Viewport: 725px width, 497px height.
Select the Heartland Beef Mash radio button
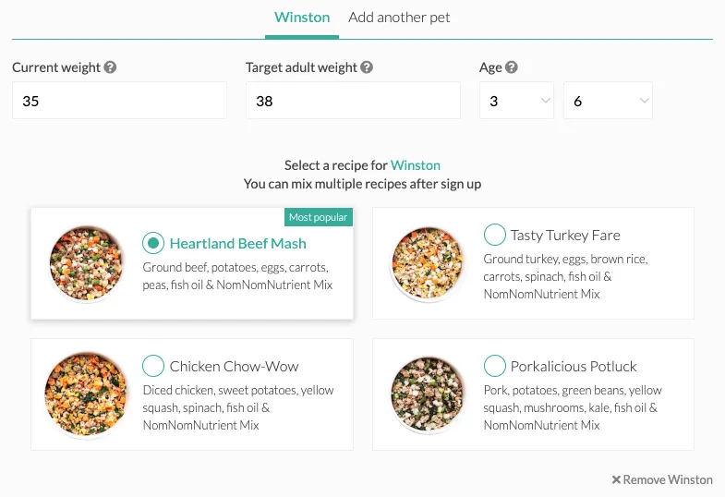[153, 244]
